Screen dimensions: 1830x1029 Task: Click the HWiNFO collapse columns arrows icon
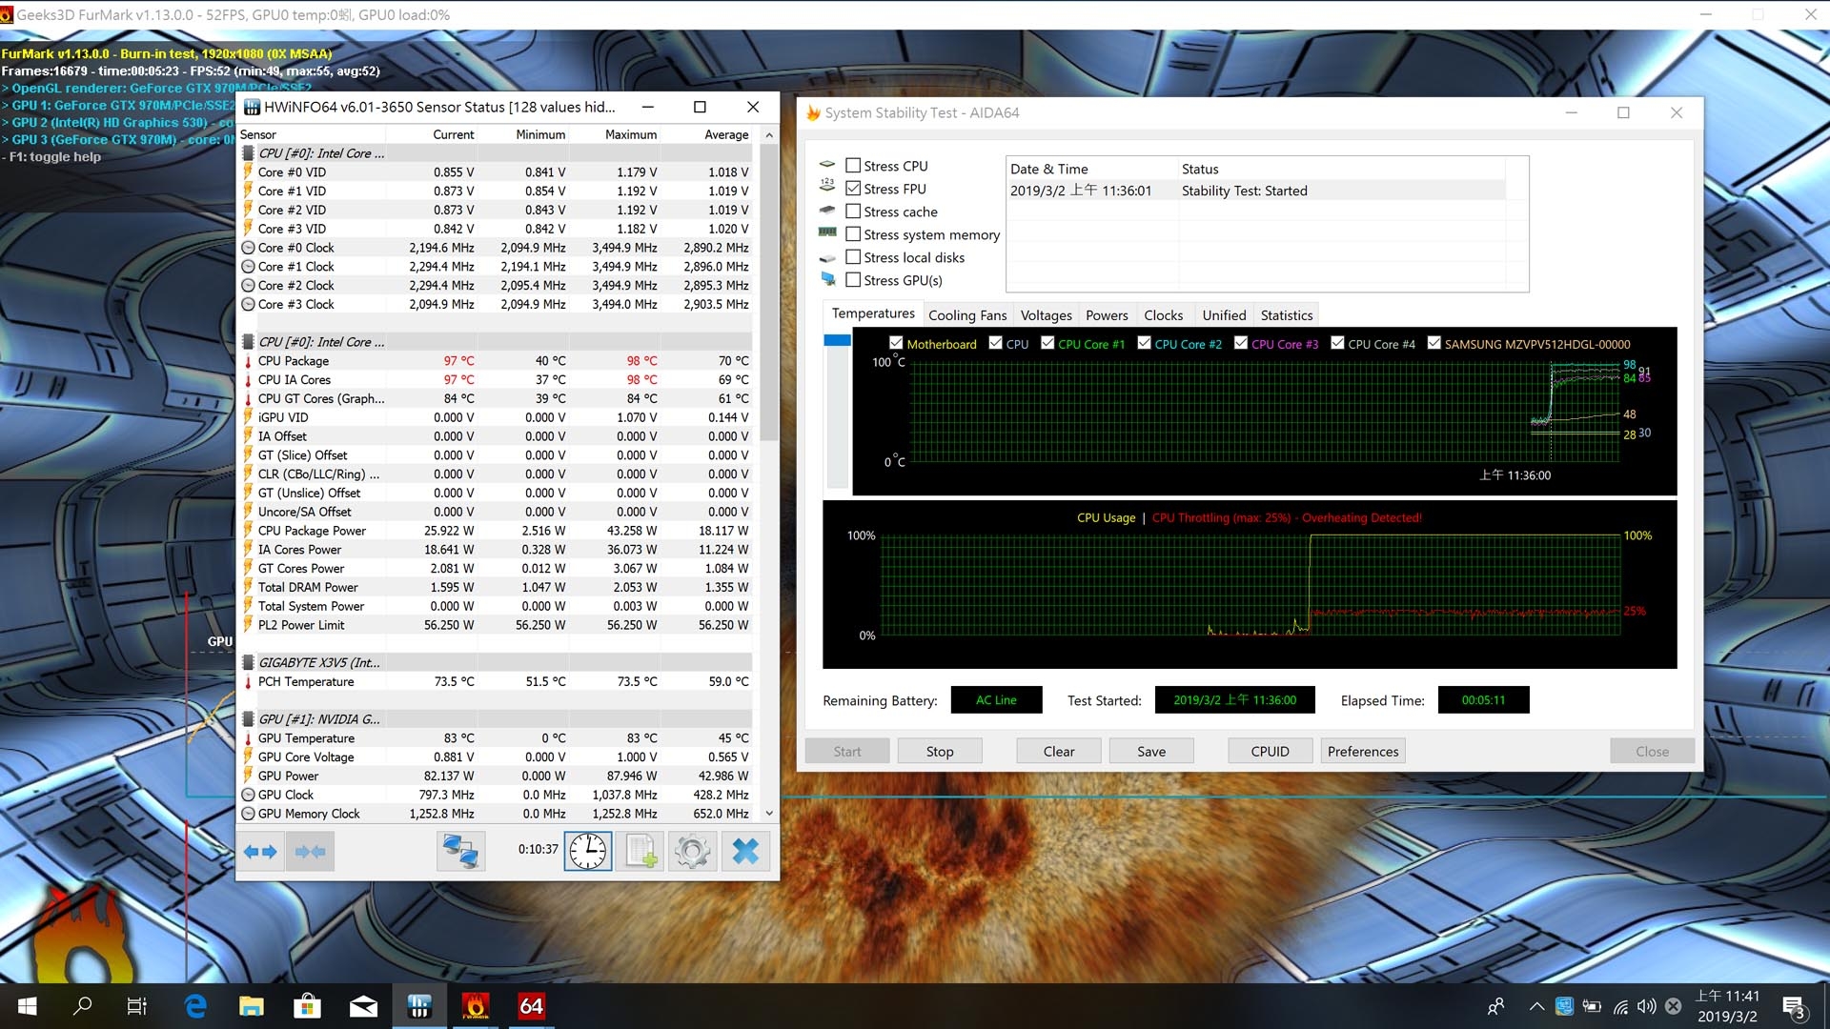311,851
